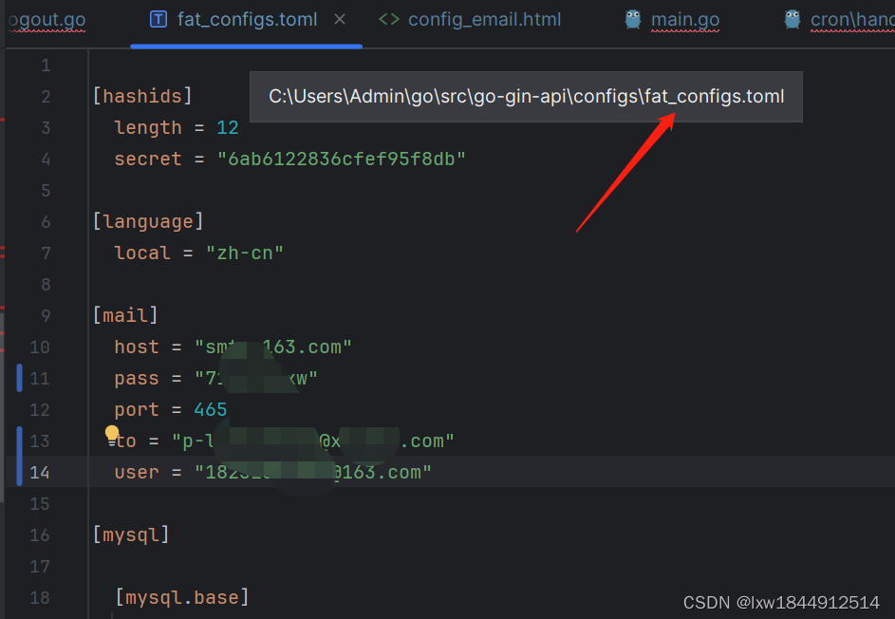Click the secret string "6ab6122836cfef95f8db"
The image size is (895, 619).
pyautogui.click(x=342, y=159)
